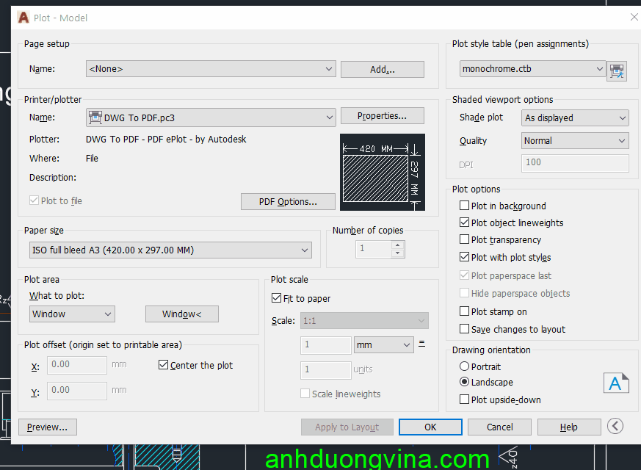
Task: Close the Plot dialog window
Action: tap(634, 17)
